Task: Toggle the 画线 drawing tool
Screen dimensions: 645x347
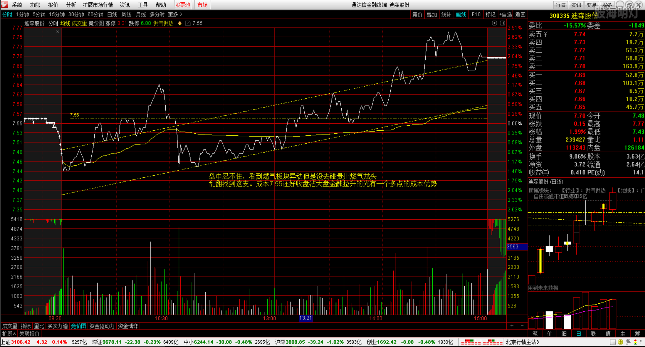Action: [x=461, y=14]
